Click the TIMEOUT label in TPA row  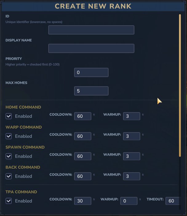(x=155, y=199)
